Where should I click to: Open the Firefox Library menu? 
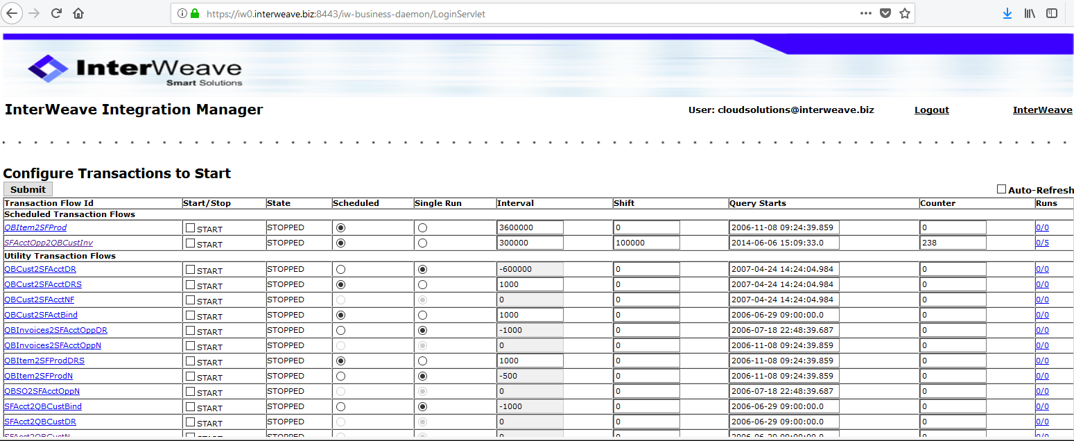(1029, 13)
